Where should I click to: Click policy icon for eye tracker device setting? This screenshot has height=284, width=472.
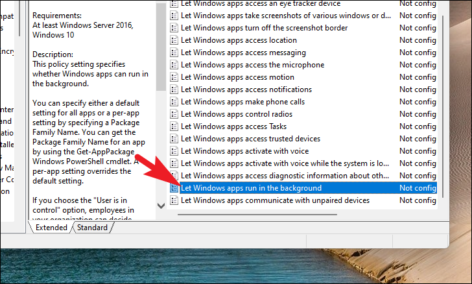point(174,4)
